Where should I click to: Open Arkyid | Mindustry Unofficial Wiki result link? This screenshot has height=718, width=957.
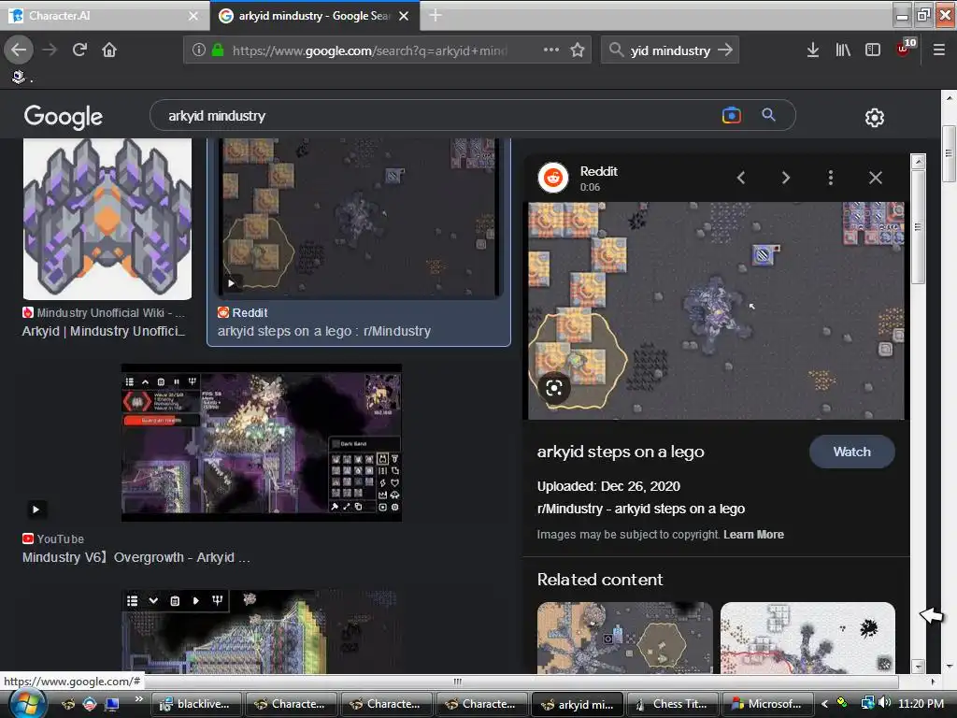click(x=103, y=331)
